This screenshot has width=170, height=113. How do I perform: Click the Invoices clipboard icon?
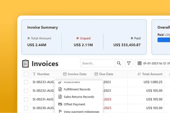pos(25,64)
